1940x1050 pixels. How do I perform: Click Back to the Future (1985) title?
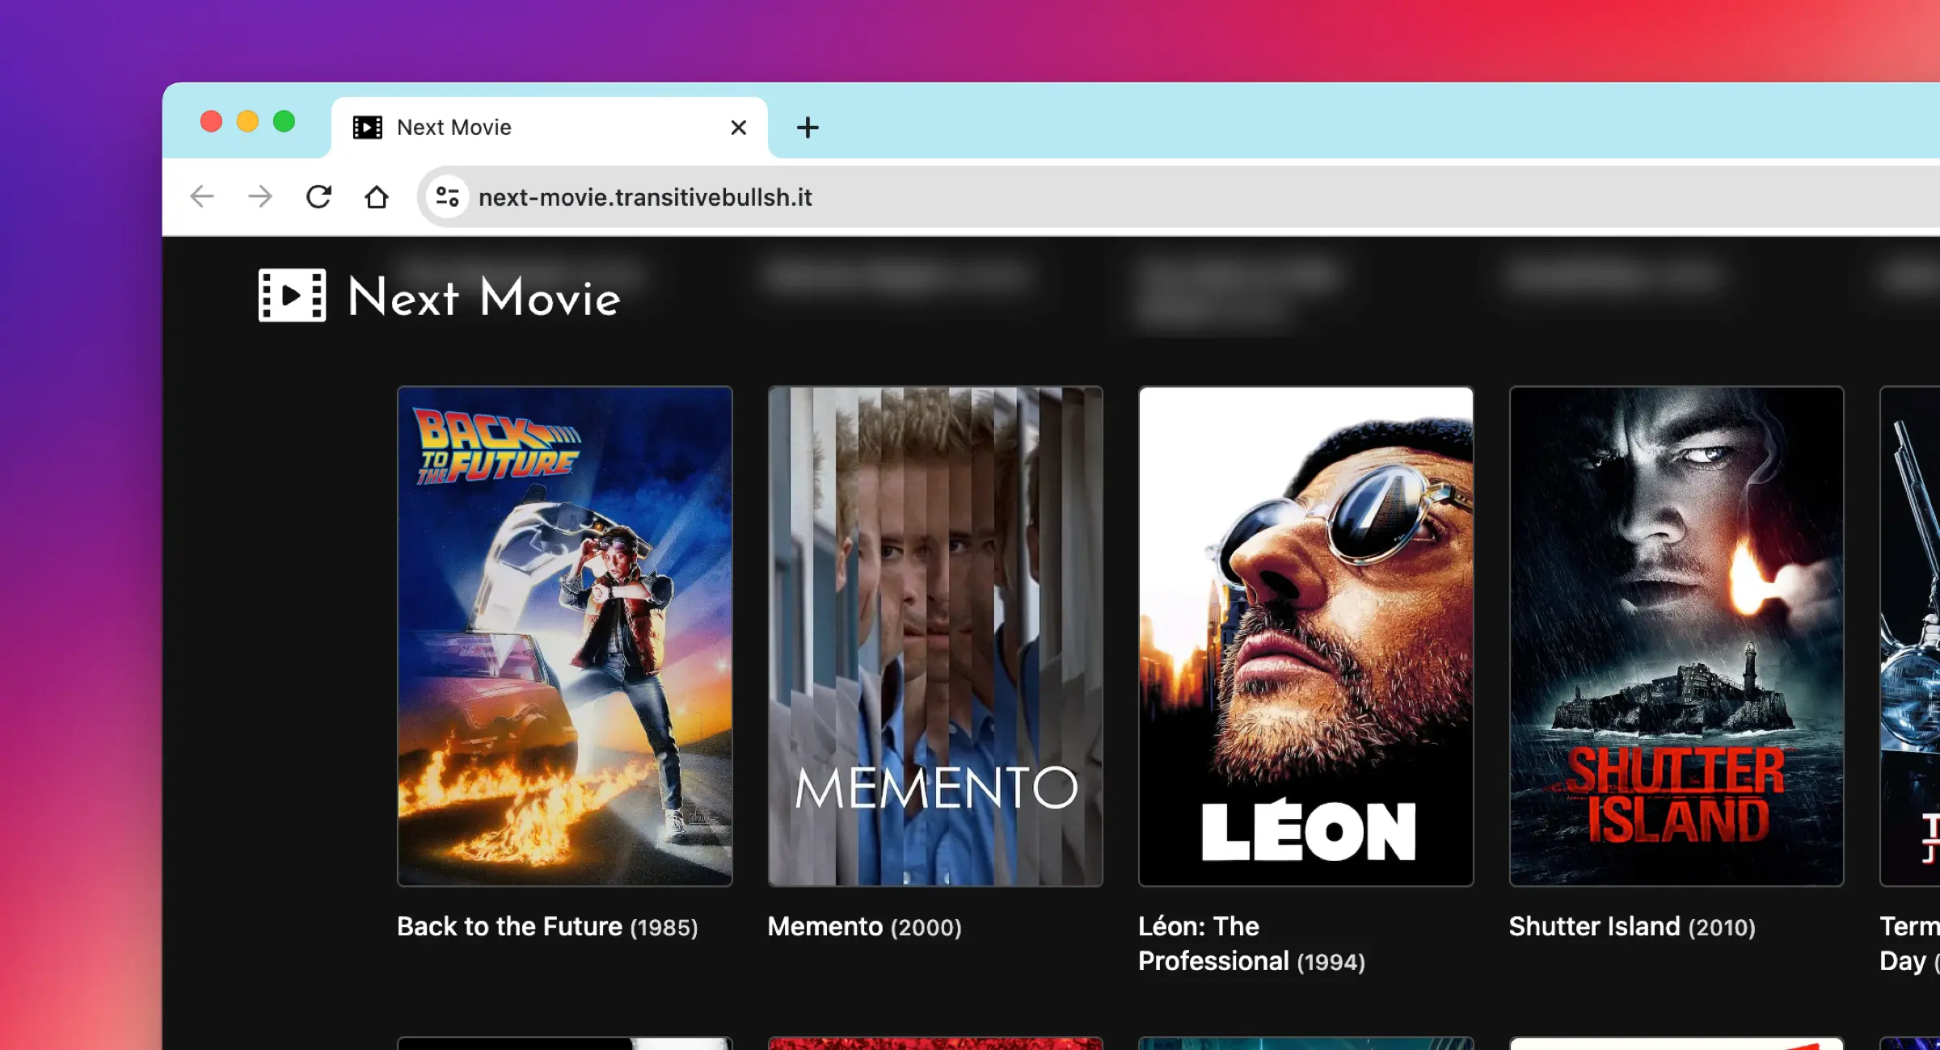click(x=547, y=926)
